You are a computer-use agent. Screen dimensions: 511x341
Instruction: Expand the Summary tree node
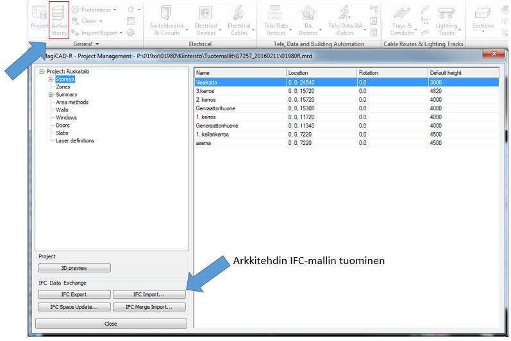pyautogui.click(x=51, y=95)
